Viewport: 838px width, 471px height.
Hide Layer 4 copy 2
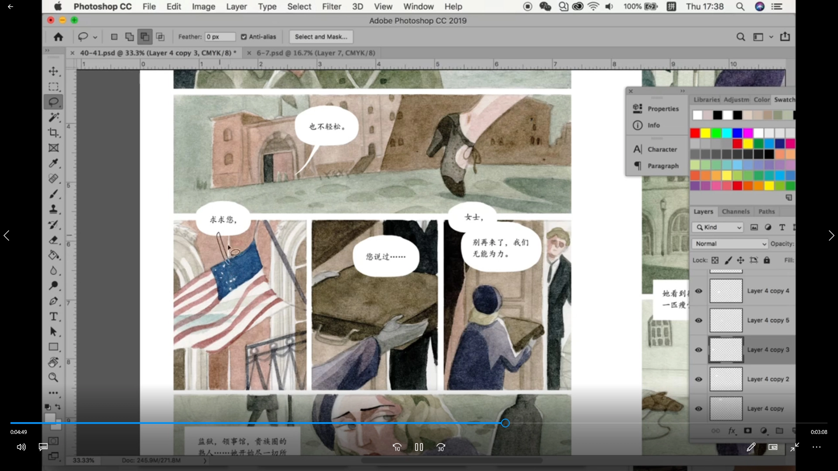click(699, 379)
